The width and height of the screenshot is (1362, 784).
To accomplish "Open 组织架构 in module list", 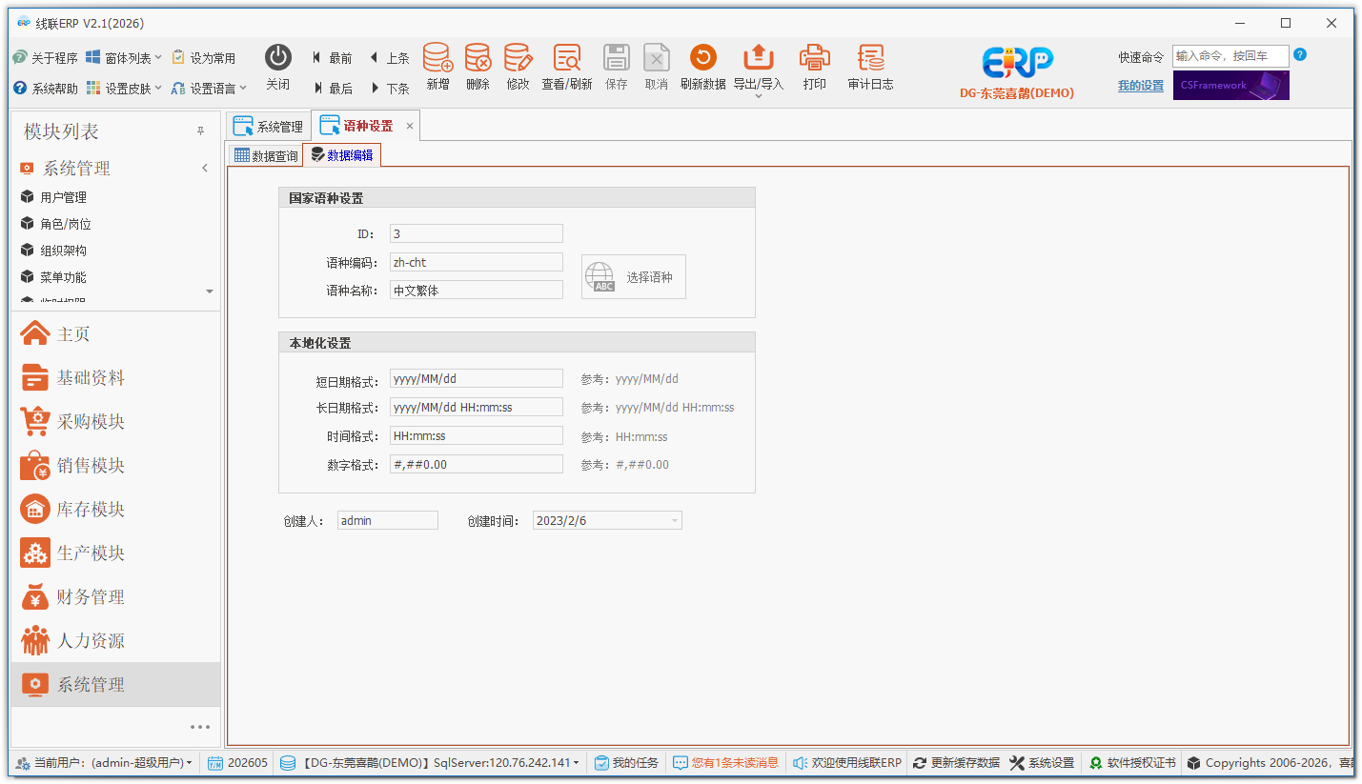I will [x=63, y=251].
